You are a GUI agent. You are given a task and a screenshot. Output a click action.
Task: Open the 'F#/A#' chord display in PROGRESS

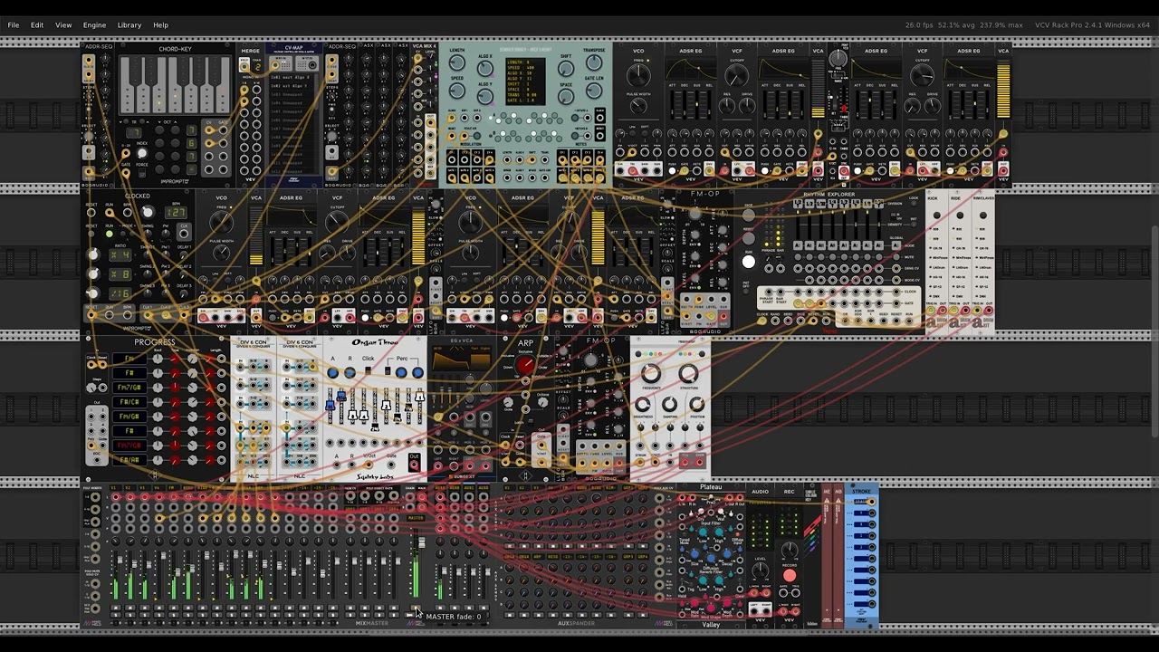[x=129, y=460]
